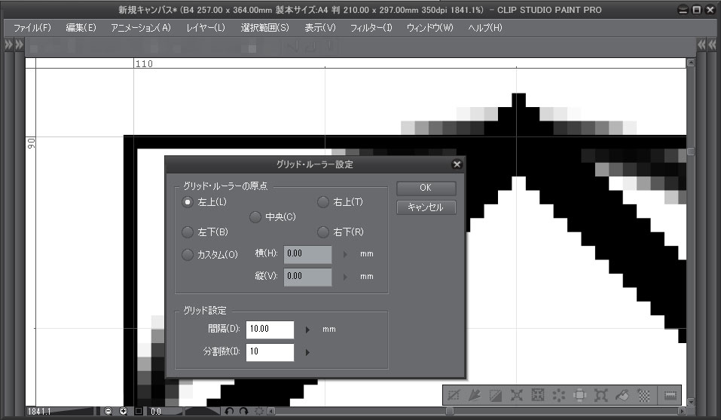Image resolution: width=721 pixels, height=420 pixels.
Task: Click the deselect icon in selection launcher
Action: 454,394
